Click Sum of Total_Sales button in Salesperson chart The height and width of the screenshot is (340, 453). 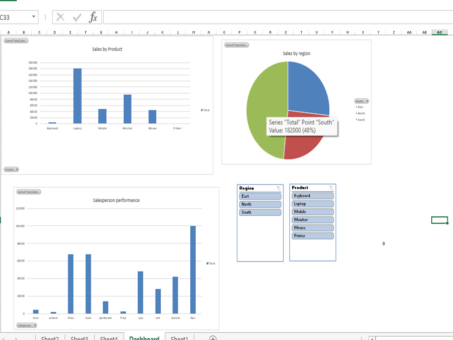coord(29,192)
